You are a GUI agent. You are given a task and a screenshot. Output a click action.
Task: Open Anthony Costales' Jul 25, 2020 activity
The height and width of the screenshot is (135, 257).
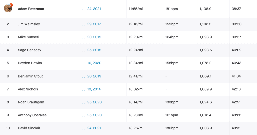click(92, 115)
